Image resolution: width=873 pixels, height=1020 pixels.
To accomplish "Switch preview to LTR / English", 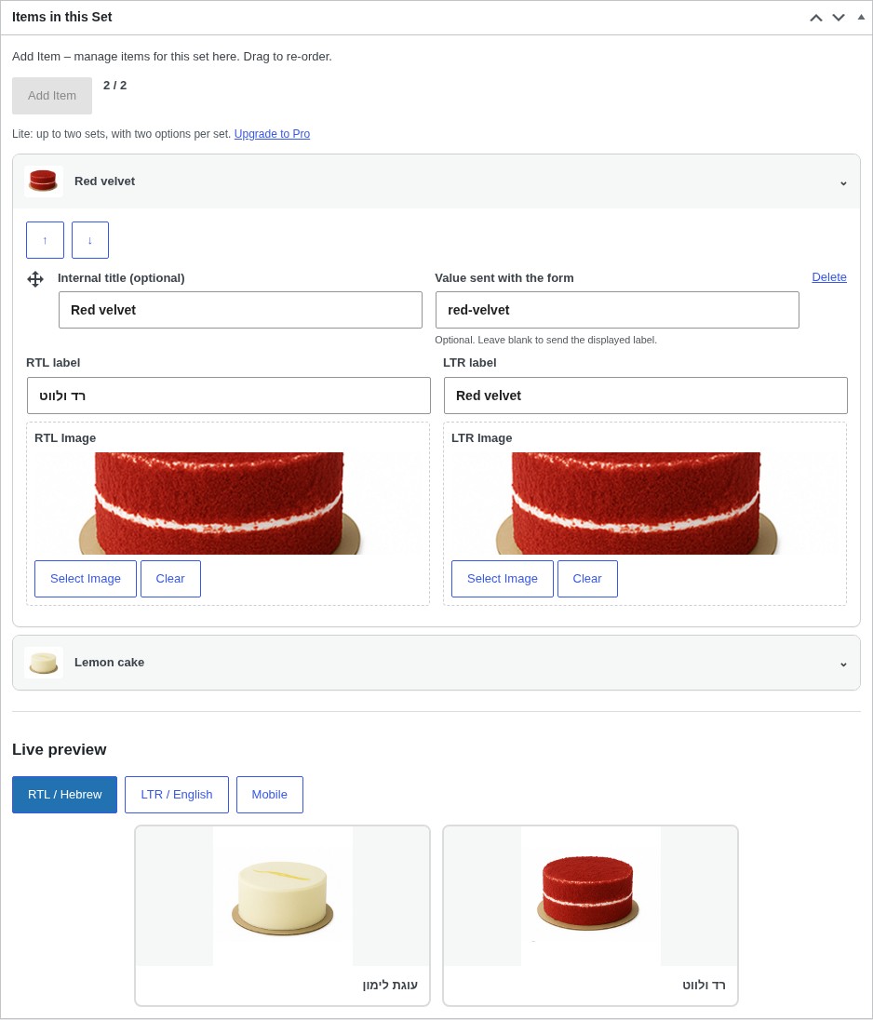I will click(177, 794).
